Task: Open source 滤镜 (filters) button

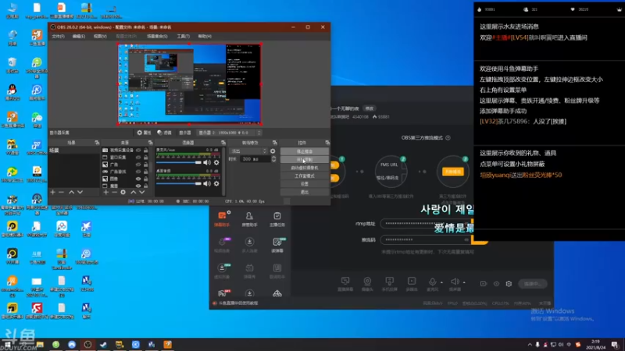Action: click(x=164, y=133)
